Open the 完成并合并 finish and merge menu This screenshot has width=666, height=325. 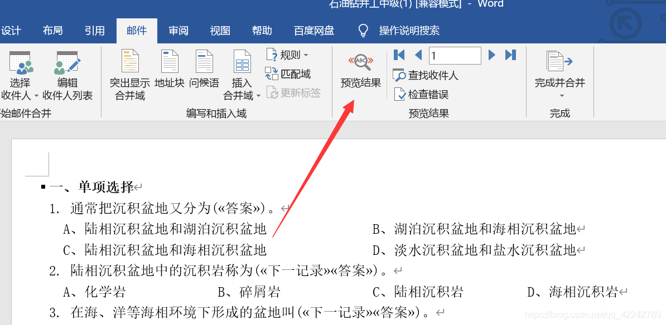pyautogui.click(x=560, y=74)
